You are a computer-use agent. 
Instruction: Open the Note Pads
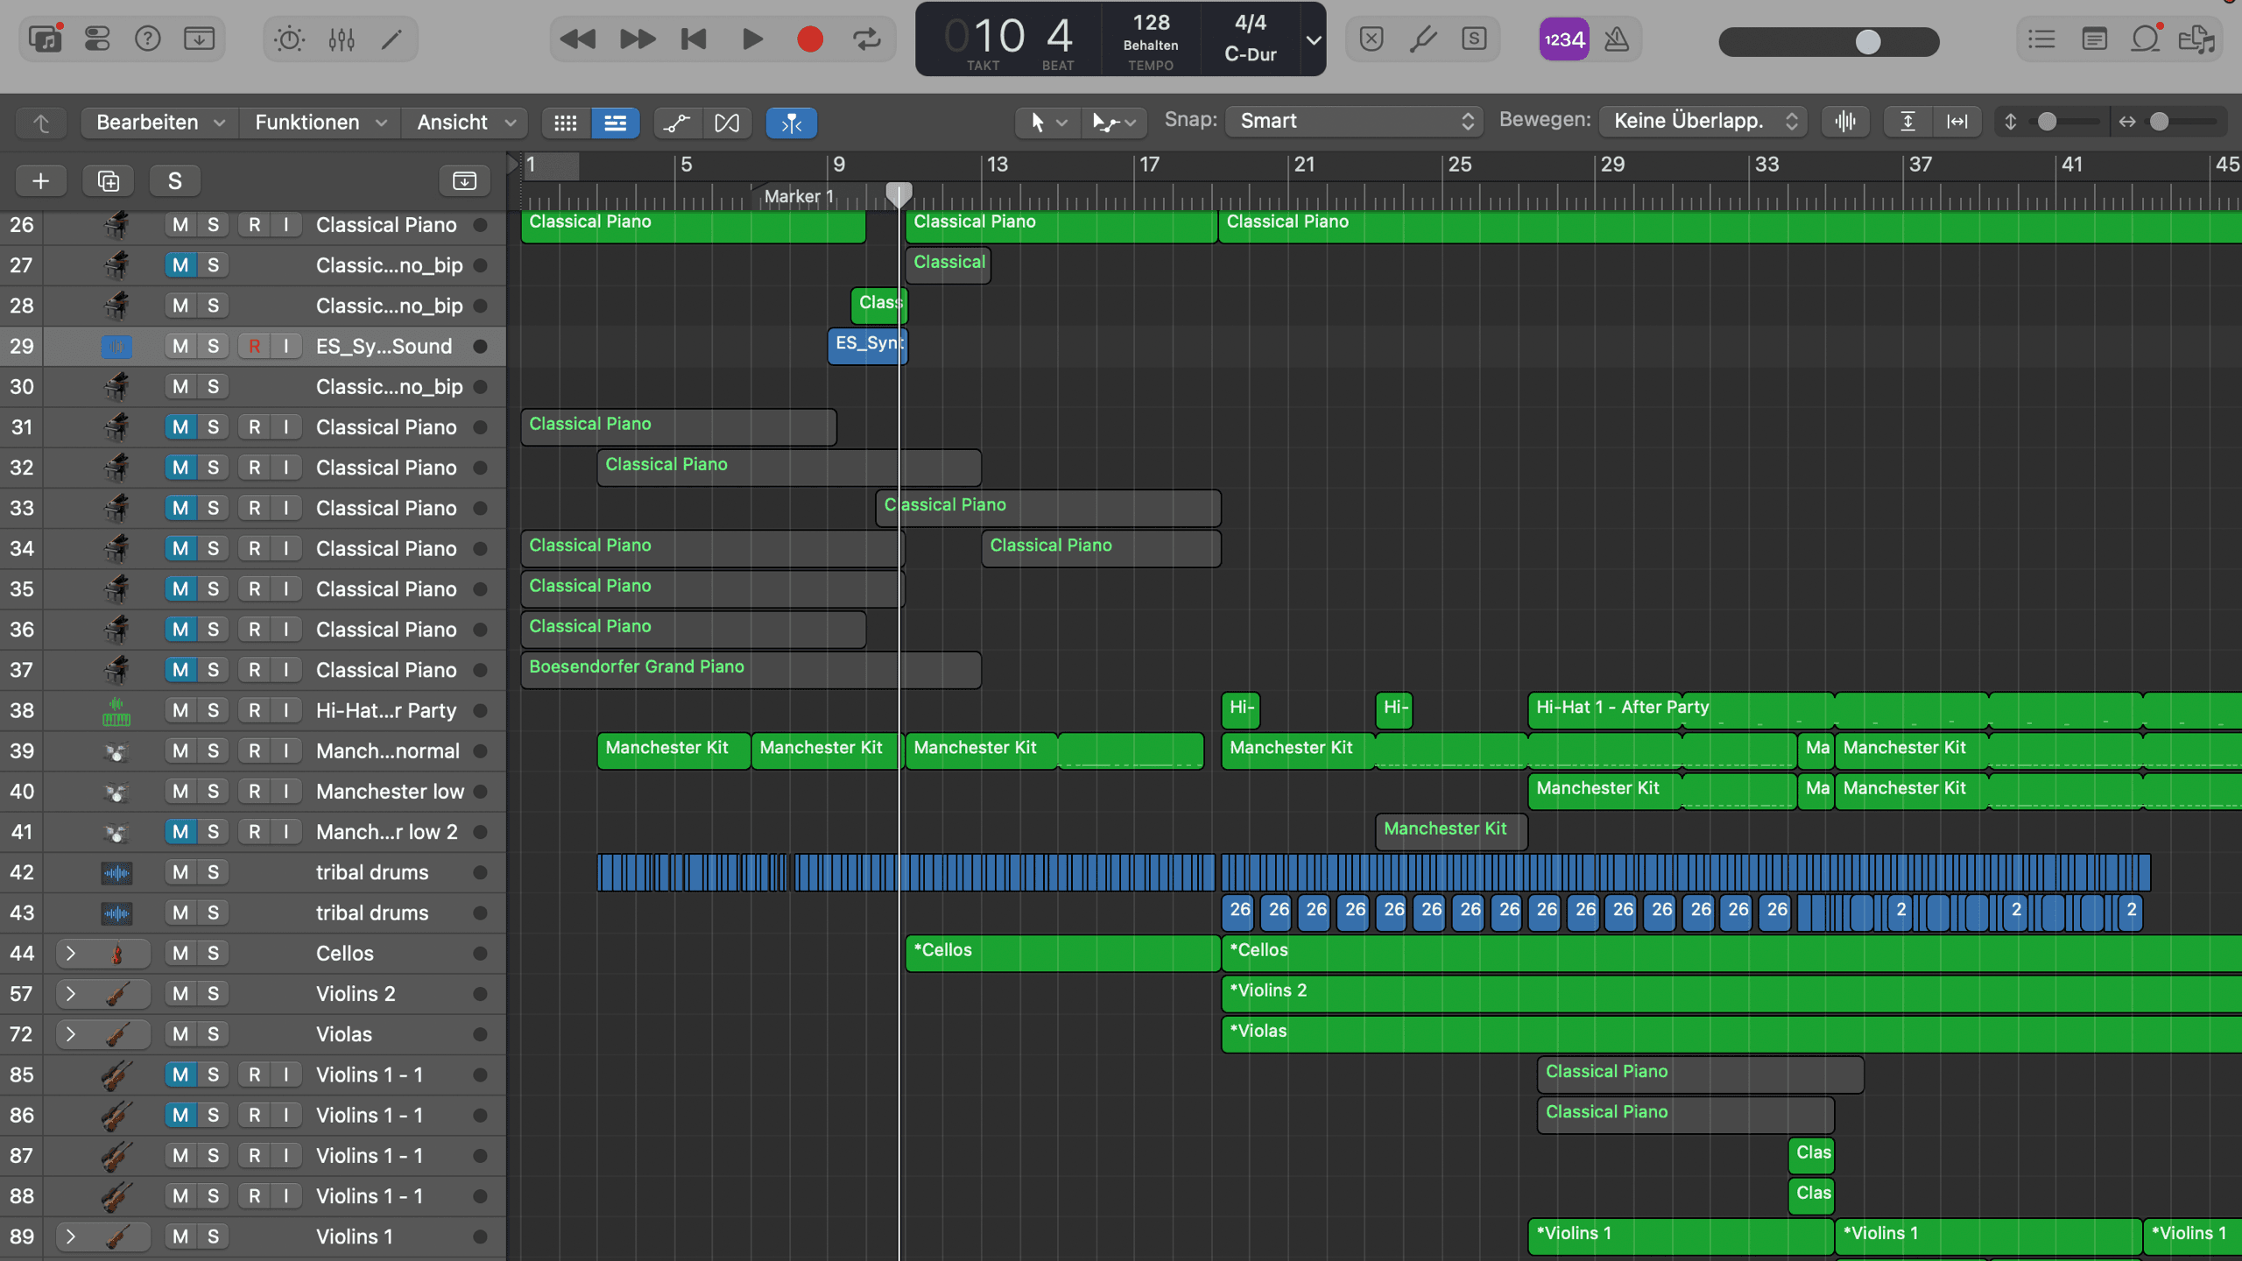[x=2094, y=39]
